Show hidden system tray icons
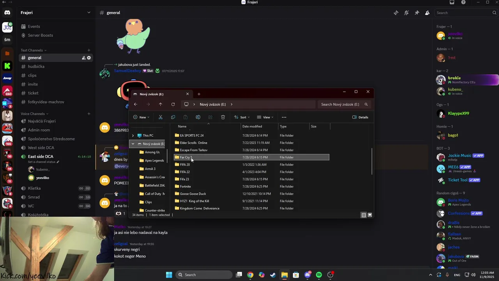 (x=430, y=275)
